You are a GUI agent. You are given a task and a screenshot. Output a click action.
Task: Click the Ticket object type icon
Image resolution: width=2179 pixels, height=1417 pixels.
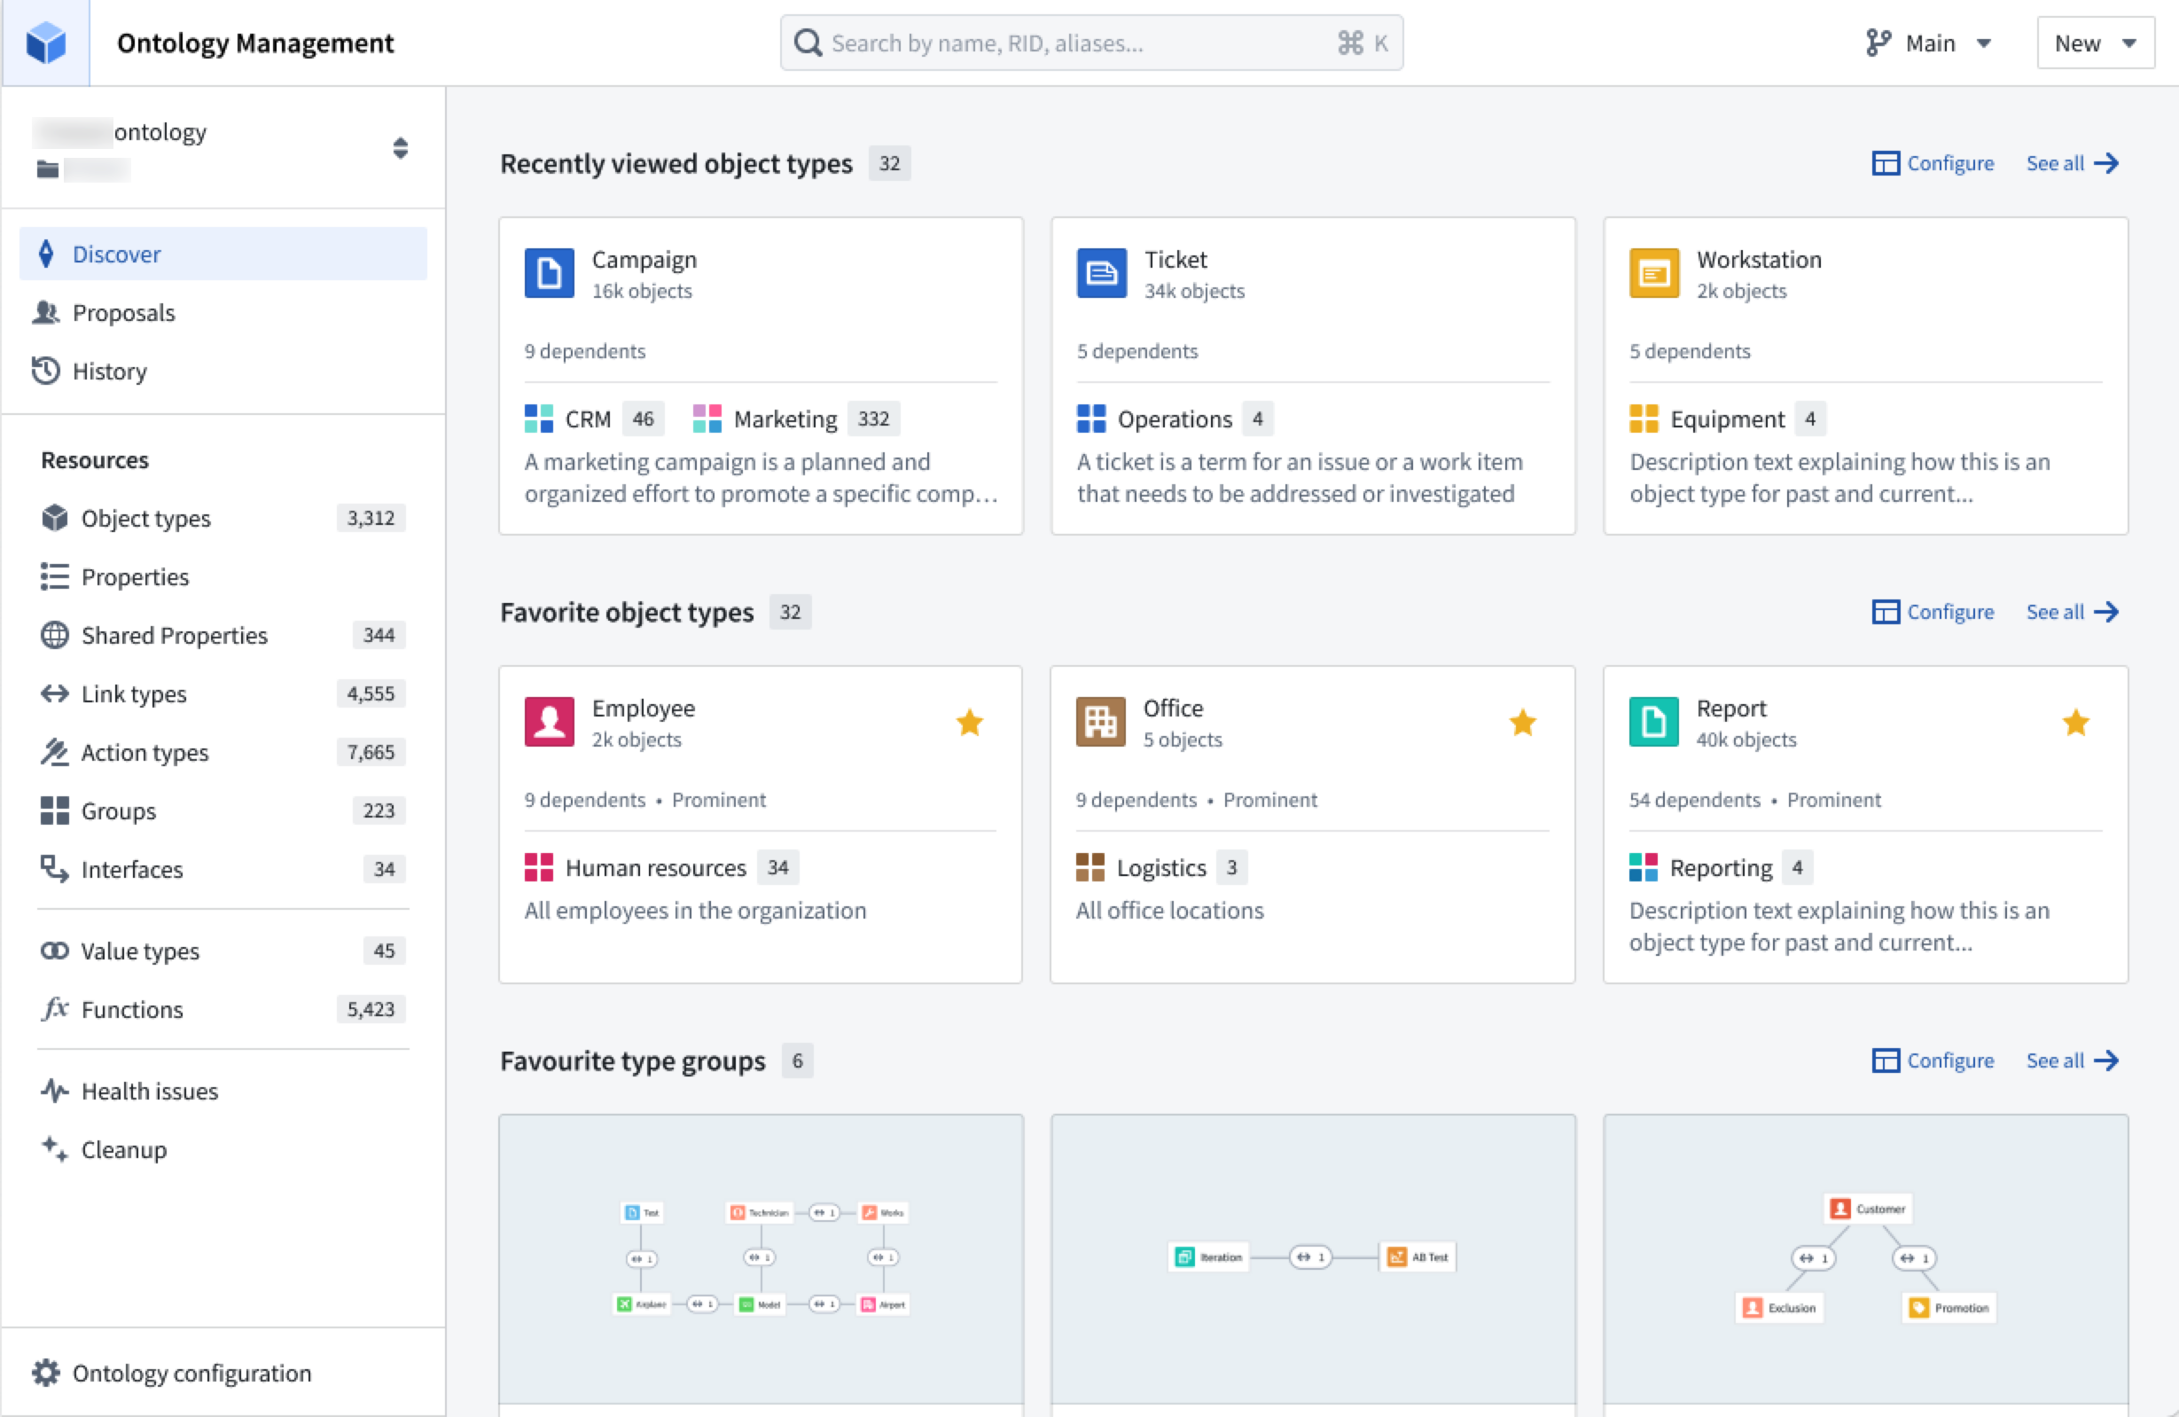tap(1101, 273)
